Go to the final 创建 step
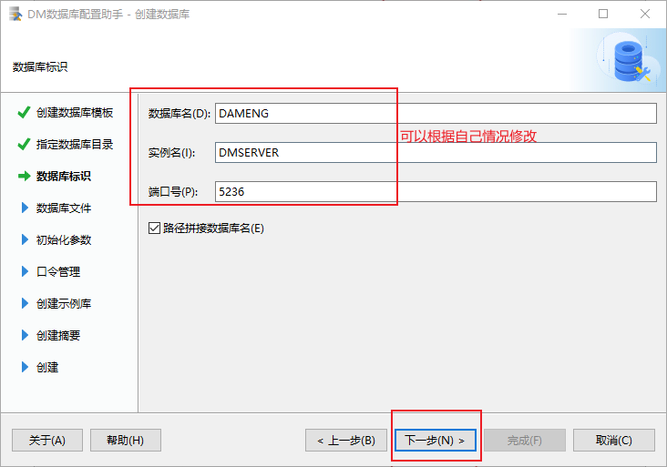This screenshot has width=667, height=467. (46, 368)
